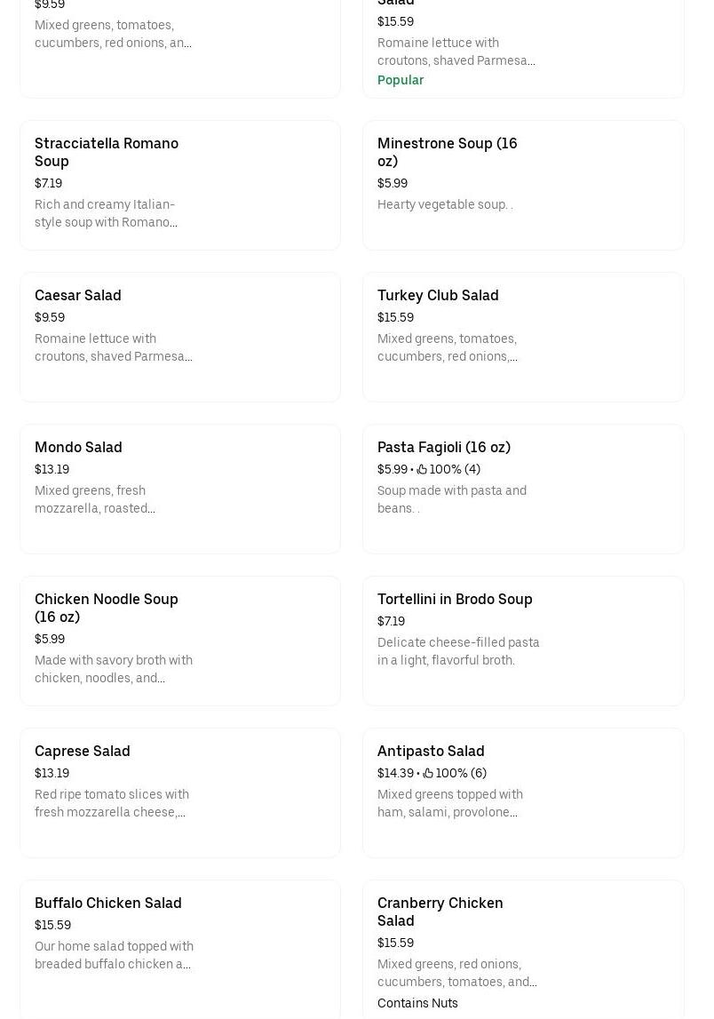
Task: Open Stracciatella Romano Soup item
Action: (x=107, y=152)
